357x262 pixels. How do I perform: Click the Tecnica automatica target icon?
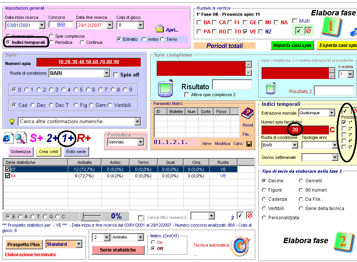(241, 246)
